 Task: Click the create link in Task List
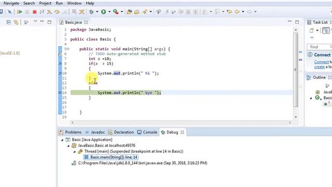320,67
